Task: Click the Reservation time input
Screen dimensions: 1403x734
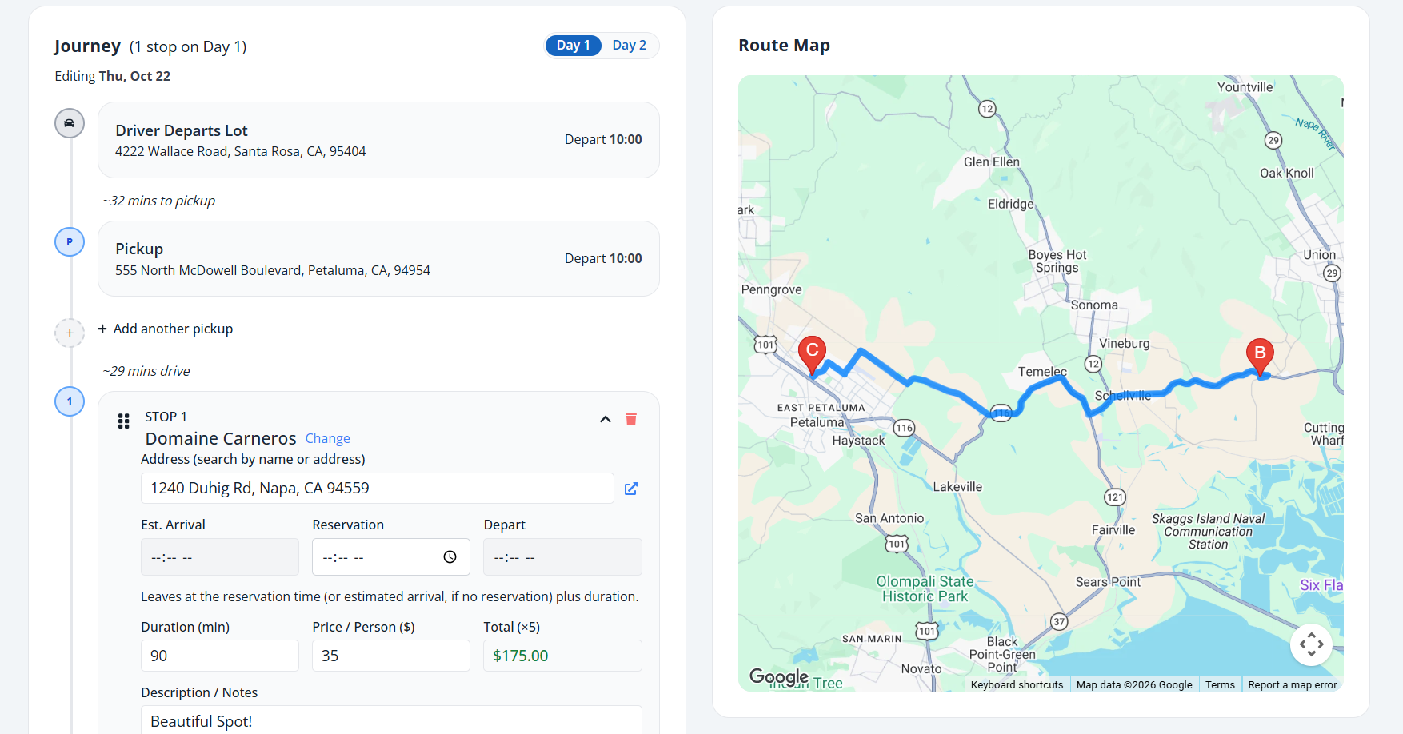Action: pos(390,557)
